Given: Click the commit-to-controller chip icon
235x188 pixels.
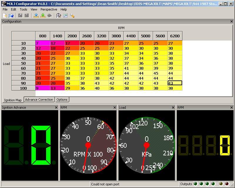Looking at the screenshot, I should tap(50, 15).
